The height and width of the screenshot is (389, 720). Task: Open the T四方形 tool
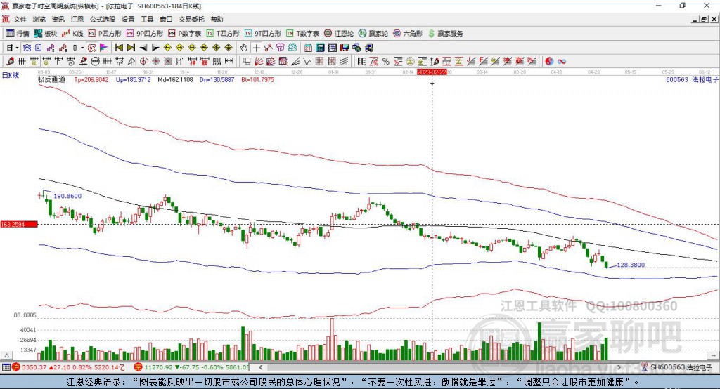223,34
